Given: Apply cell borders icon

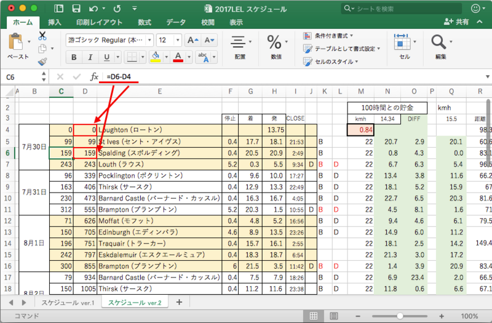Looking at the screenshot, I should tap(132, 57).
